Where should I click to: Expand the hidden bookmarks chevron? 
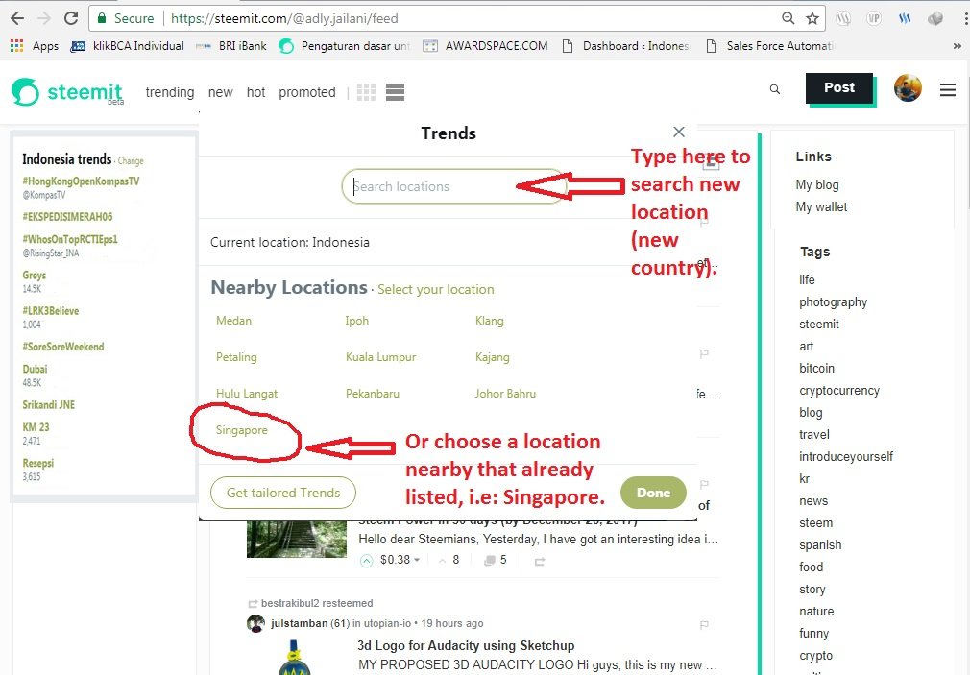(957, 46)
